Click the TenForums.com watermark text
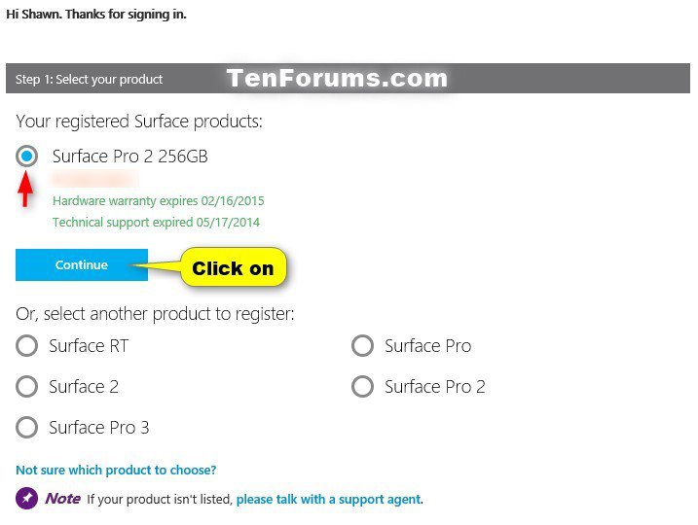Viewport: 698px width, 525px height. click(337, 78)
